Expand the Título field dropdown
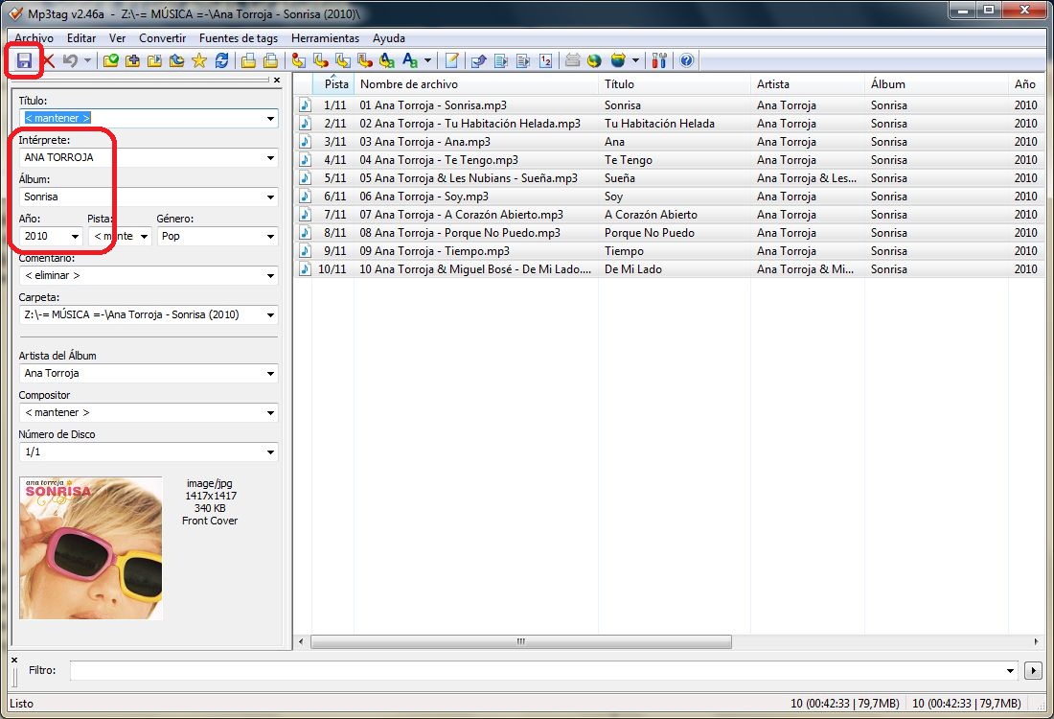This screenshot has width=1054, height=719. (x=270, y=118)
